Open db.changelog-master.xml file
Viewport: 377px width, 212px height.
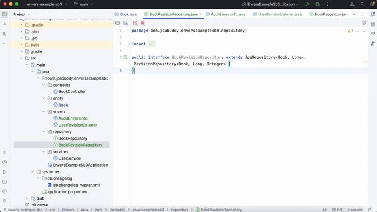pyautogui.click(x=74, y=185)
